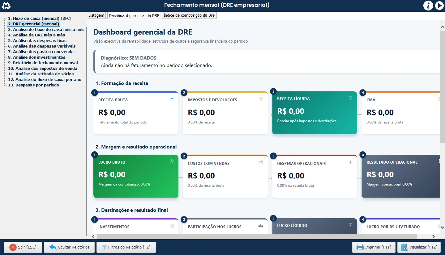The width and height of the screenshot is (445, 255).
Task: Click the horizontal scrollbar left arrow
Action: point(93,236)
